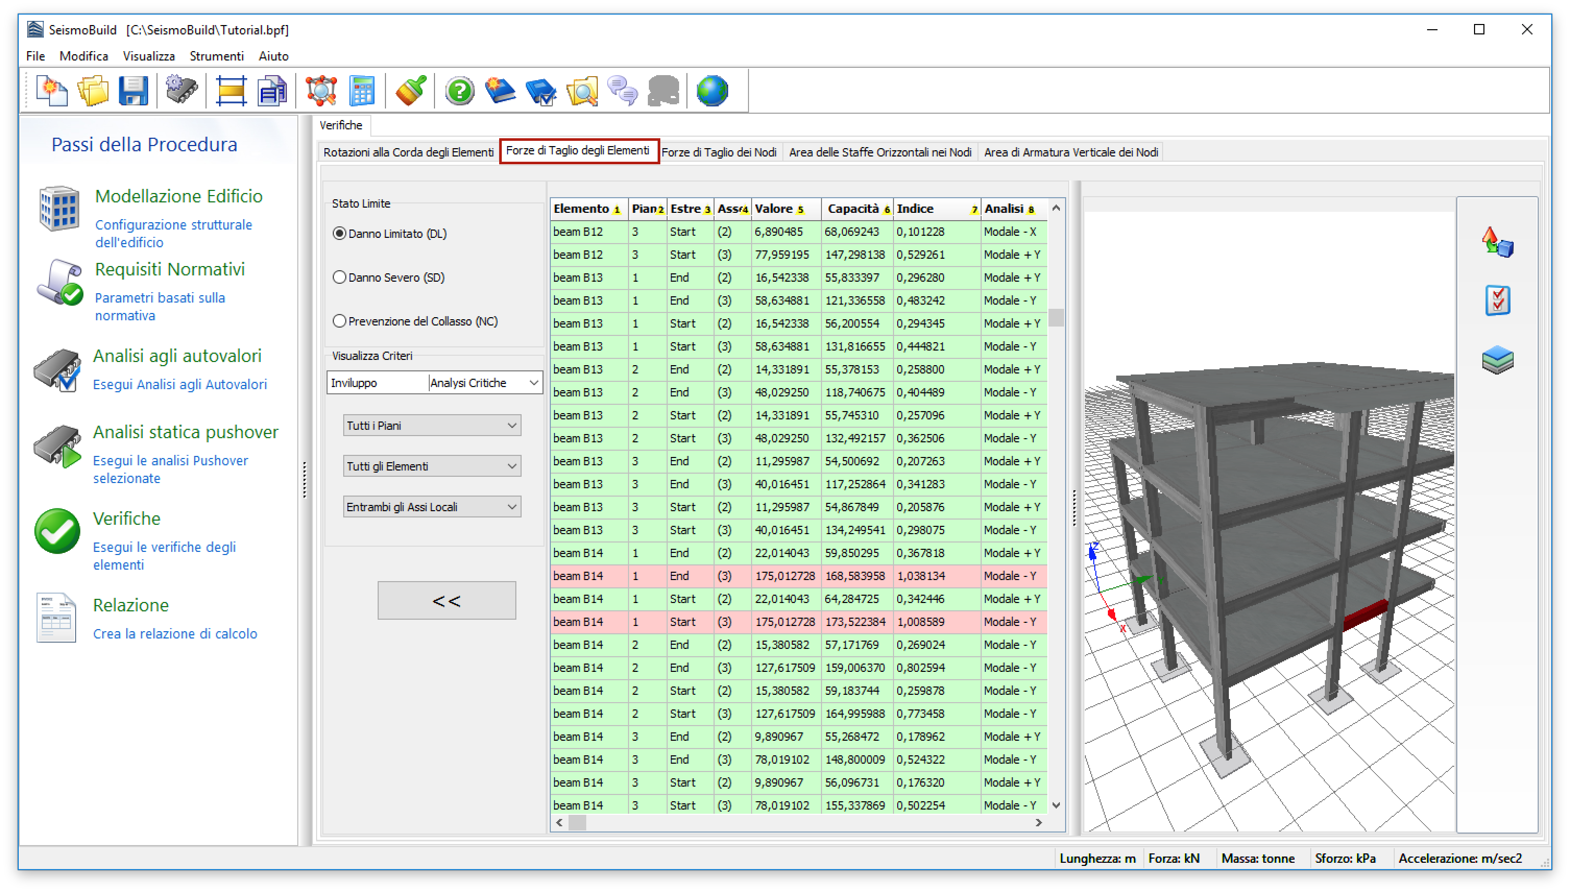The width and height of the screenshot is (1570, 892).
Task: Click the calculator icon in toolbar
Action: [362, 91]
